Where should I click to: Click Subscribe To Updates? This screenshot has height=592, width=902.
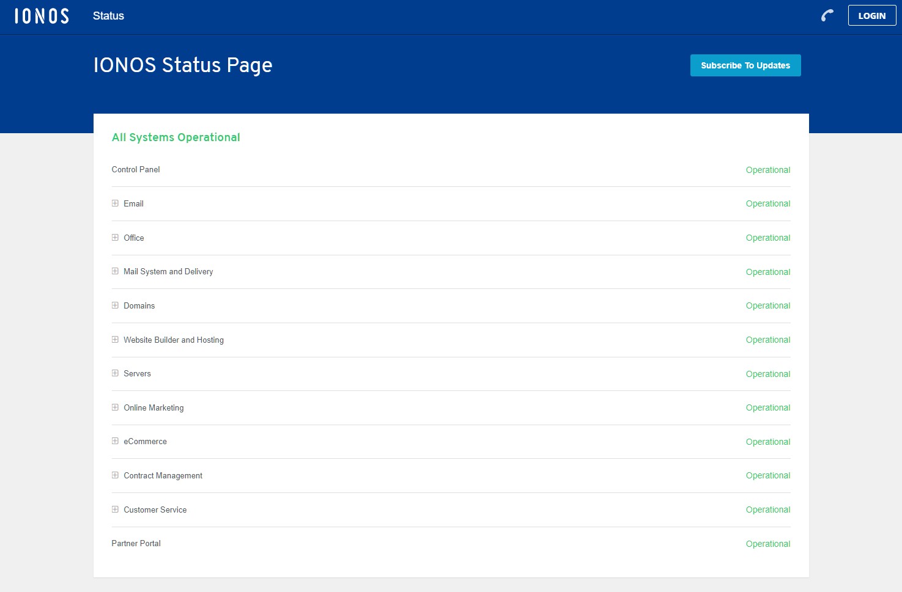(x=745, y=65)
